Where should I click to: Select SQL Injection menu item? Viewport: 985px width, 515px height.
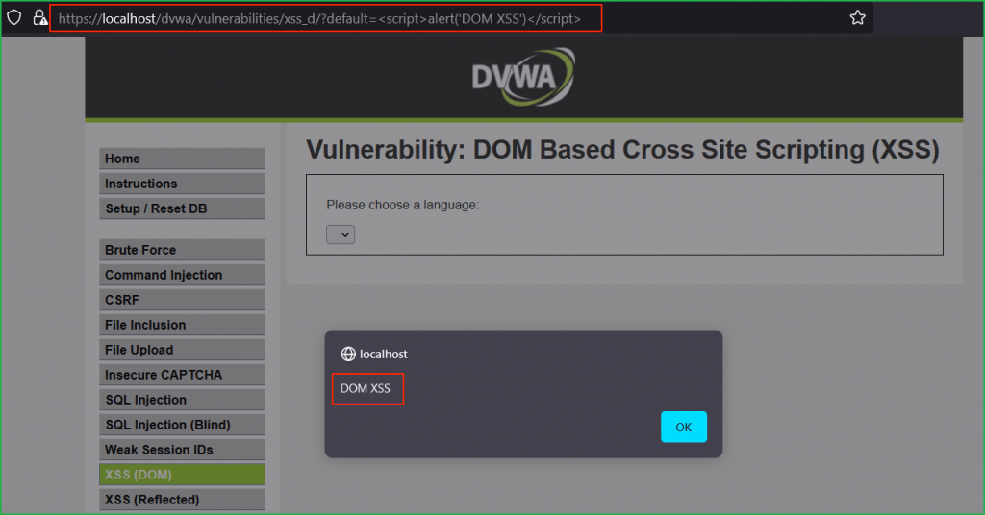pos(182,400)
